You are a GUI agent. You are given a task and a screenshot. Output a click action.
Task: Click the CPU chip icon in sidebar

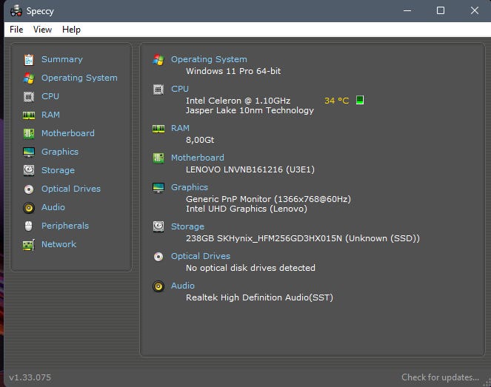point(29,96)
